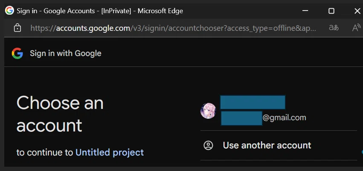Image resolution: width=363 pixels, height=171 pixels.
Task: Click the blue box covering the account name
Action: point(253,102)
